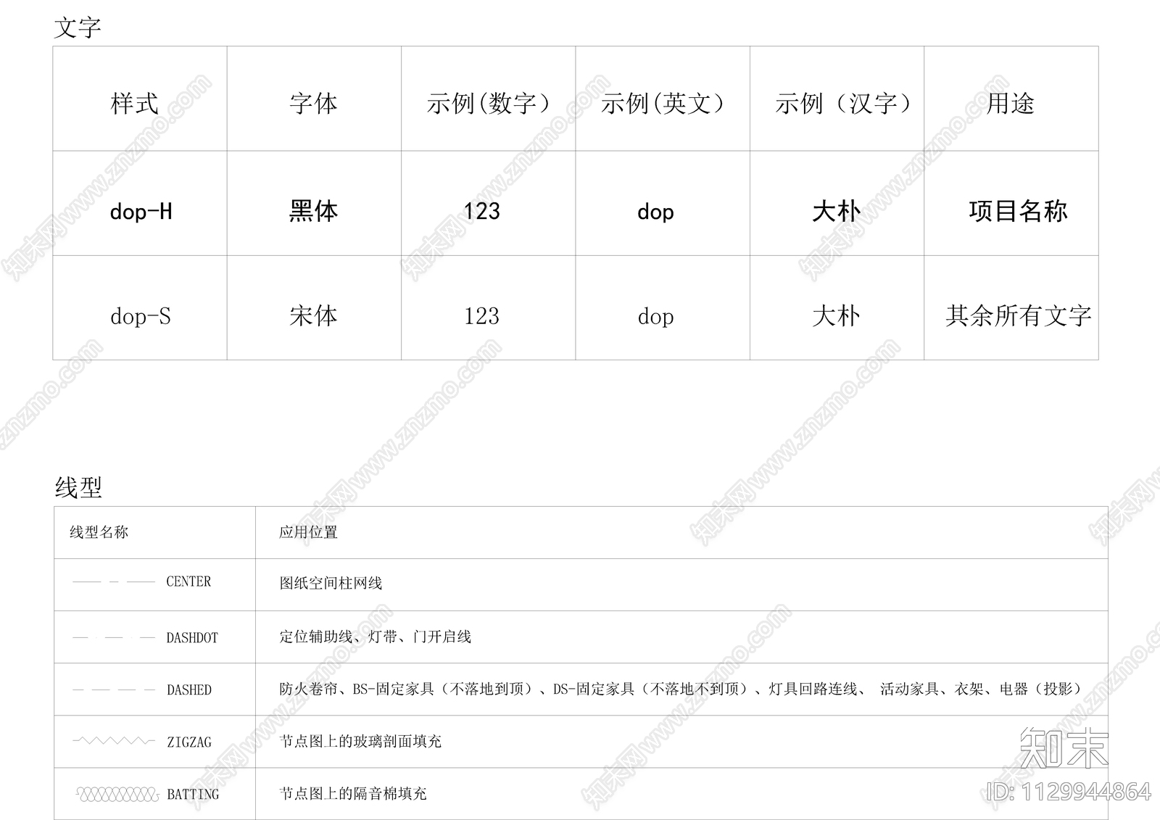Click the CENTER linetype label
The image size is (1160, 820).
(188, 581)
